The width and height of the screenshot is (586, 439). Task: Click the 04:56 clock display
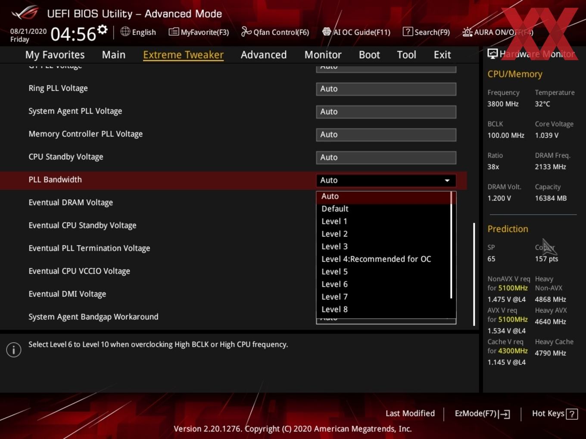(73, 34)
